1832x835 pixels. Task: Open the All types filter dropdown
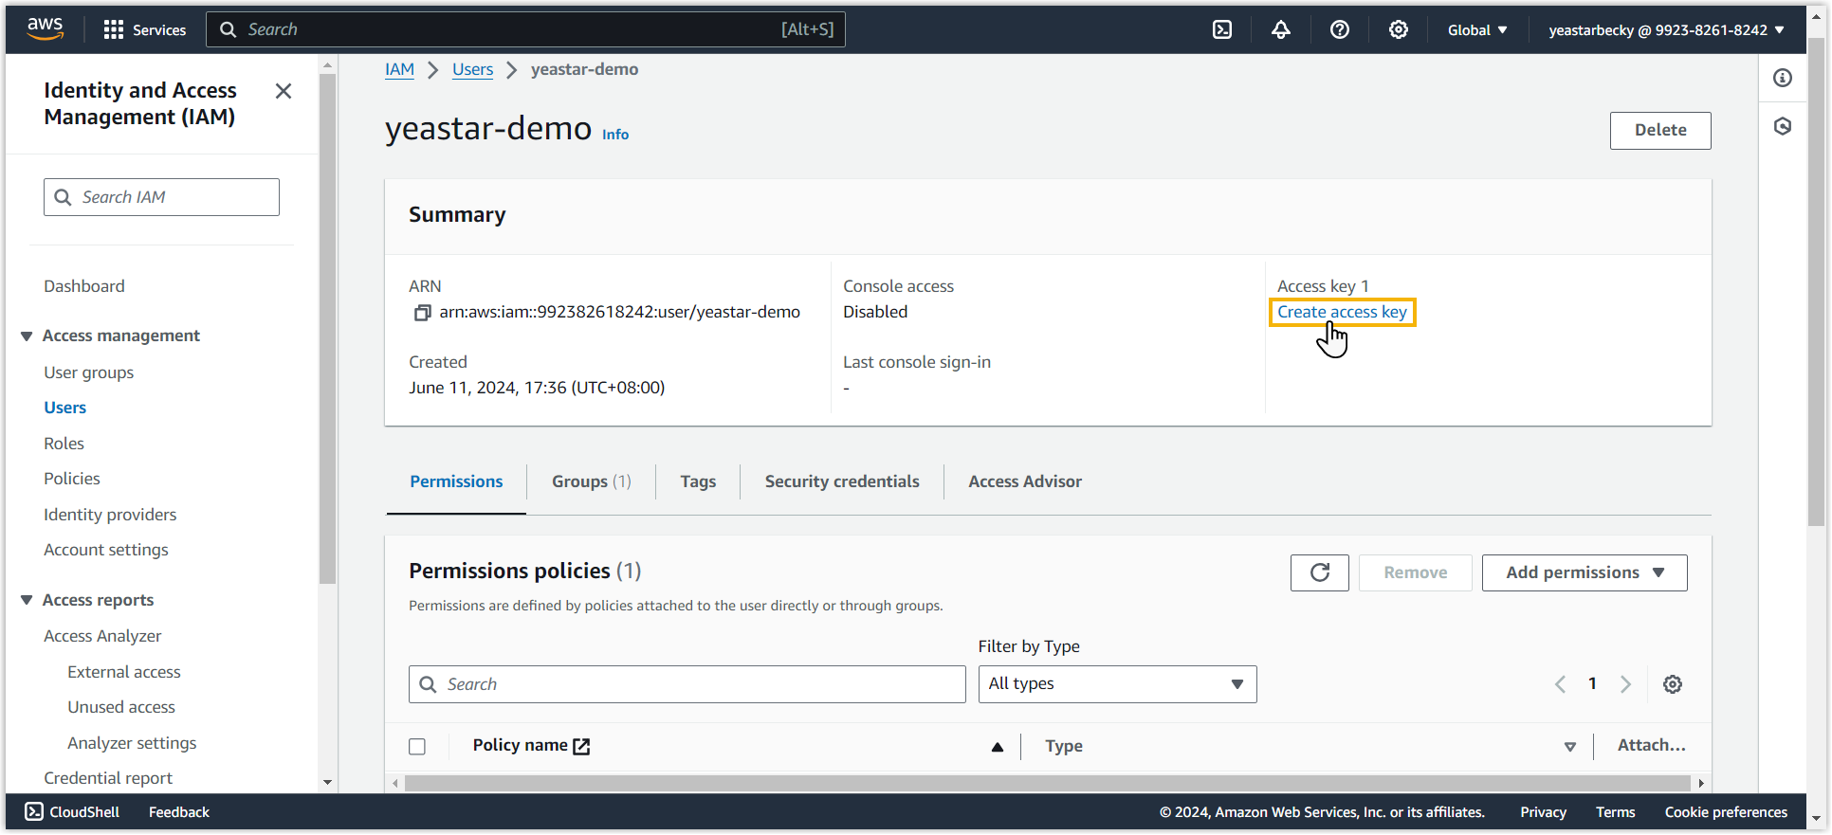click(x=1116, y=684)
